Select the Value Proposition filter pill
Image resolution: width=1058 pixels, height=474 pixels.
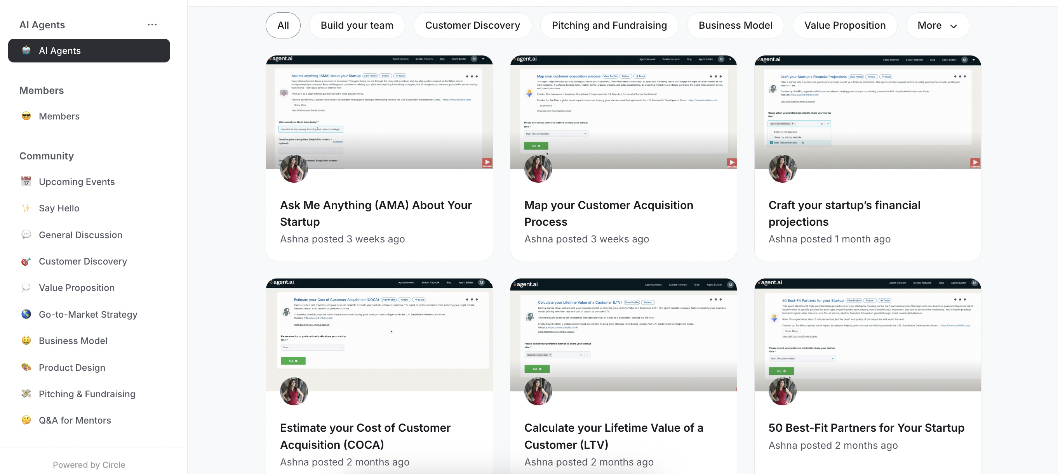(x=844, y=26)
